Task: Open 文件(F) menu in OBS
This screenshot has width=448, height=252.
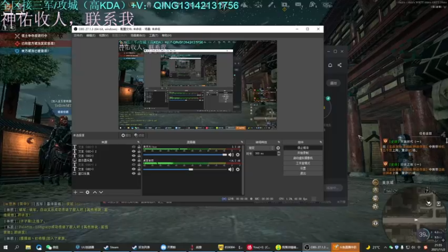Action: click(78, 35)
